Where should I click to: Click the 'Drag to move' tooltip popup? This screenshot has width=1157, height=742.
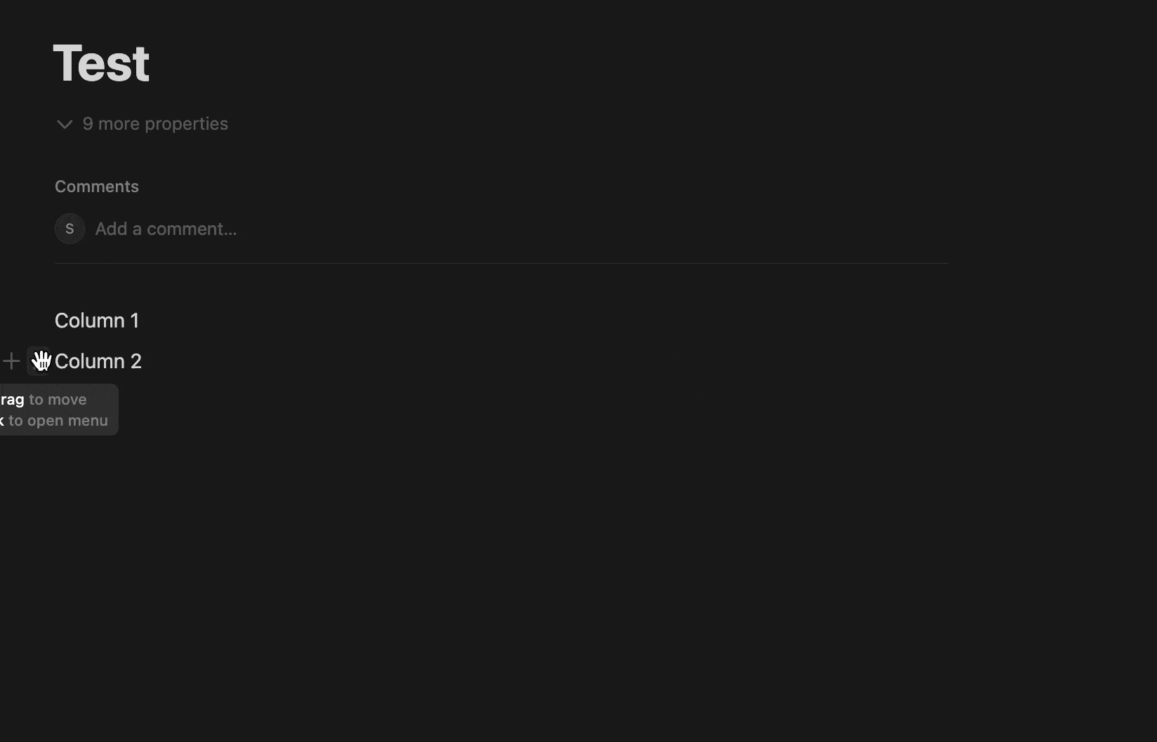point(58,400)
